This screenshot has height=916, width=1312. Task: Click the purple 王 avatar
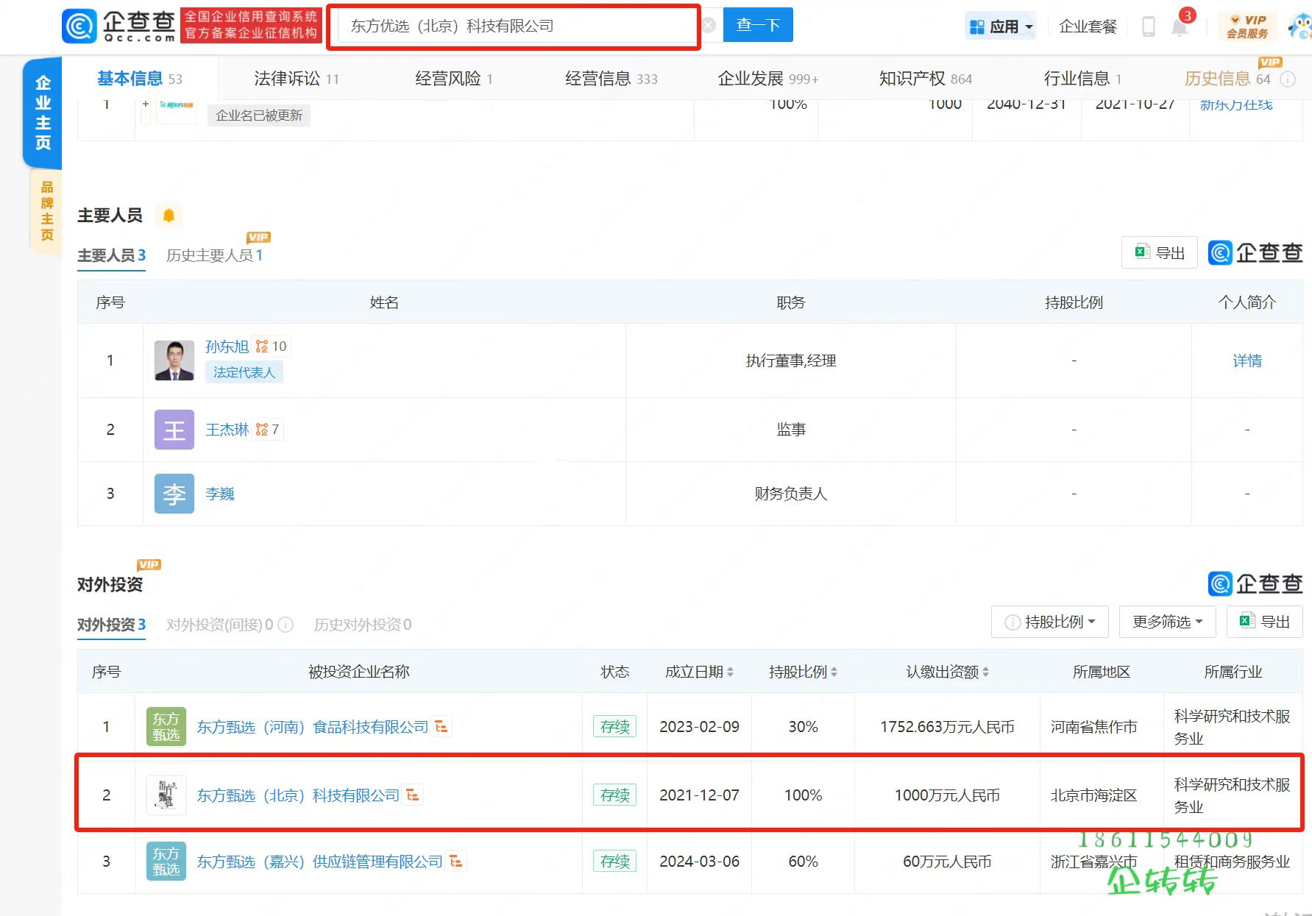point(174,430)
